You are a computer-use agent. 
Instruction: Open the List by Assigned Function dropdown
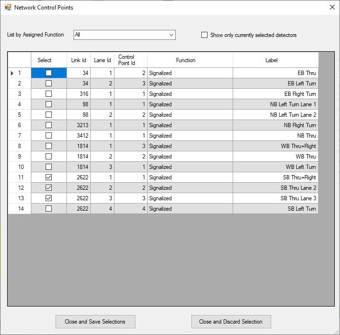click(124, 35)
